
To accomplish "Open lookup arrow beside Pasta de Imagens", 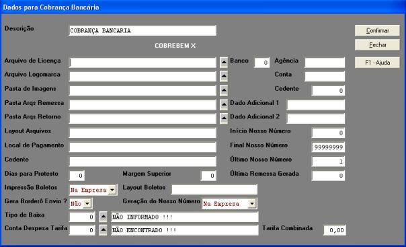I will point(224,90).
